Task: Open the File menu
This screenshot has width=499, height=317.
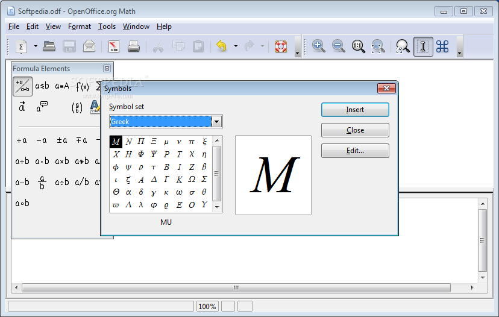Action: (x=14, y=27)
